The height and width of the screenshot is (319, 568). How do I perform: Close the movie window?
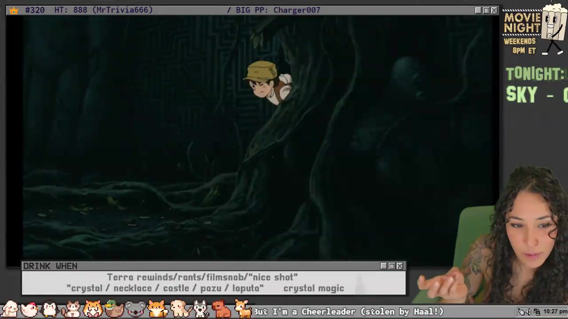(x=494, y=11)
